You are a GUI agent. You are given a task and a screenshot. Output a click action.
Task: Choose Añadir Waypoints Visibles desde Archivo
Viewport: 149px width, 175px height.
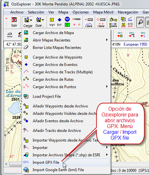[x=60, y=114]
